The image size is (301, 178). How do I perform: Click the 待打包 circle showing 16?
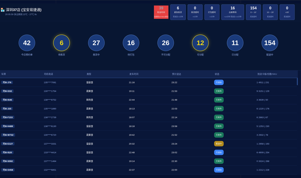tap(131, 43)
